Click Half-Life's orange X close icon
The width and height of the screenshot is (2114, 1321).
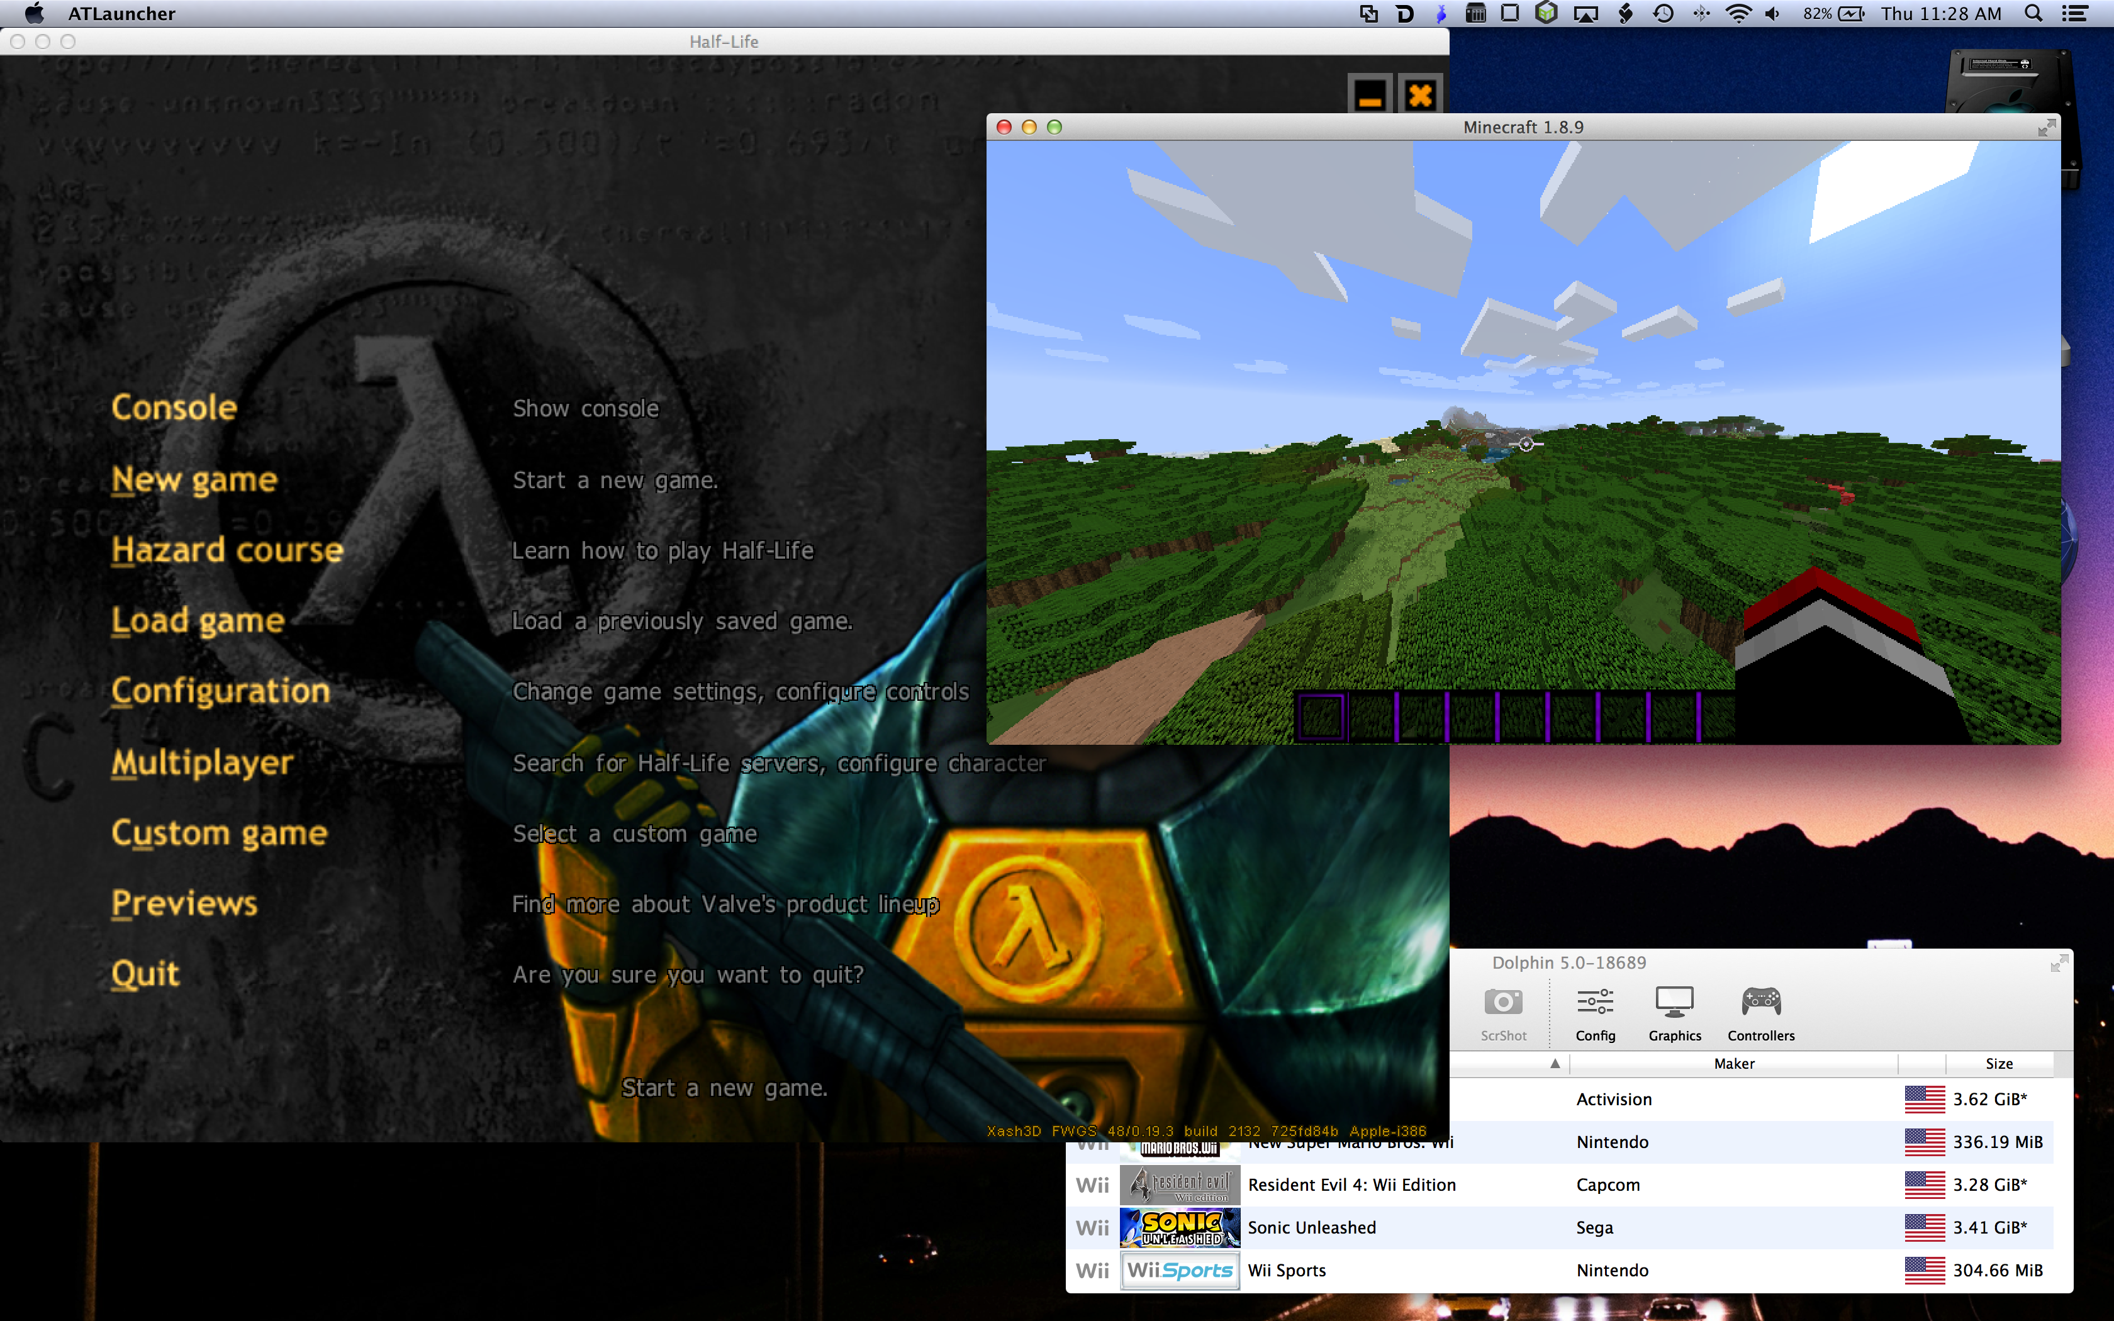point(1421,94)
